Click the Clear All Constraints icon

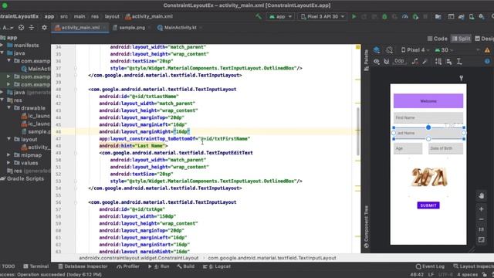415,62
